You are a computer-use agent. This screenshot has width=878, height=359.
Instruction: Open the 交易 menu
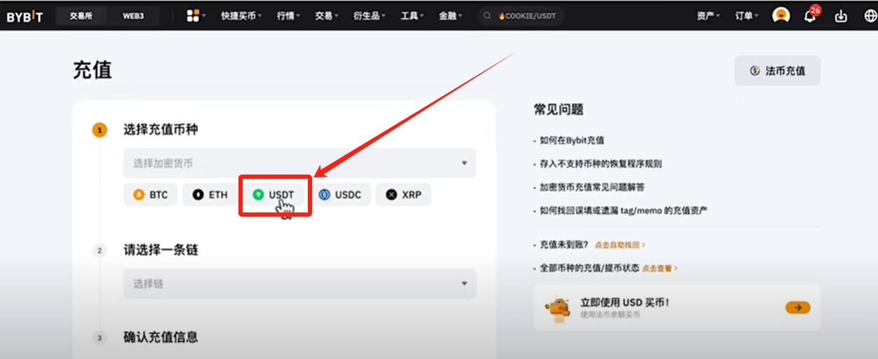coord(327,16)
